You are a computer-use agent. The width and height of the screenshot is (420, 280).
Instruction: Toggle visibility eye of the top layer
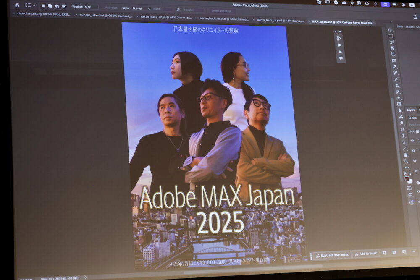coord(412,141)
